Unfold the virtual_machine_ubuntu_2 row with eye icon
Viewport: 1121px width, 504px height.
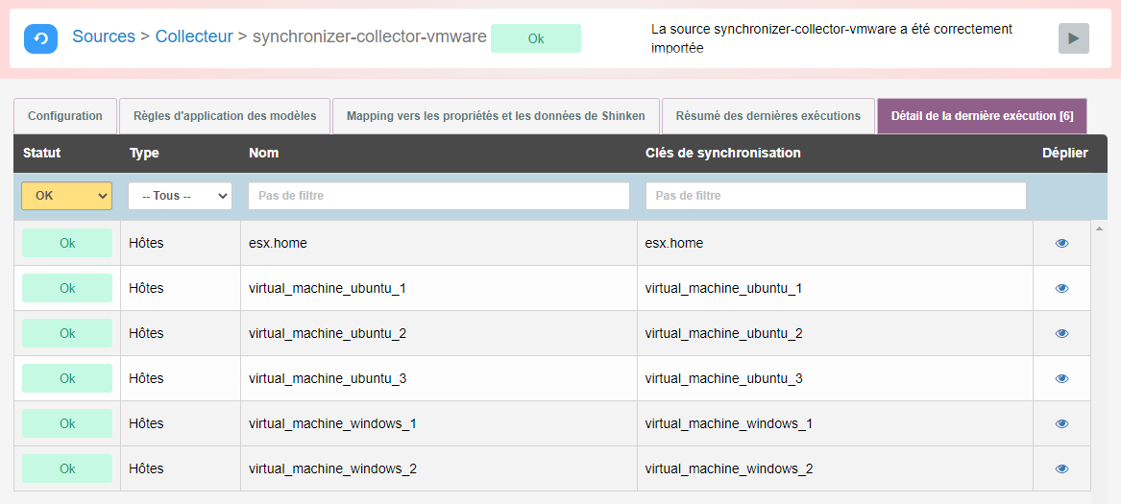click(x=1061, y=333)
